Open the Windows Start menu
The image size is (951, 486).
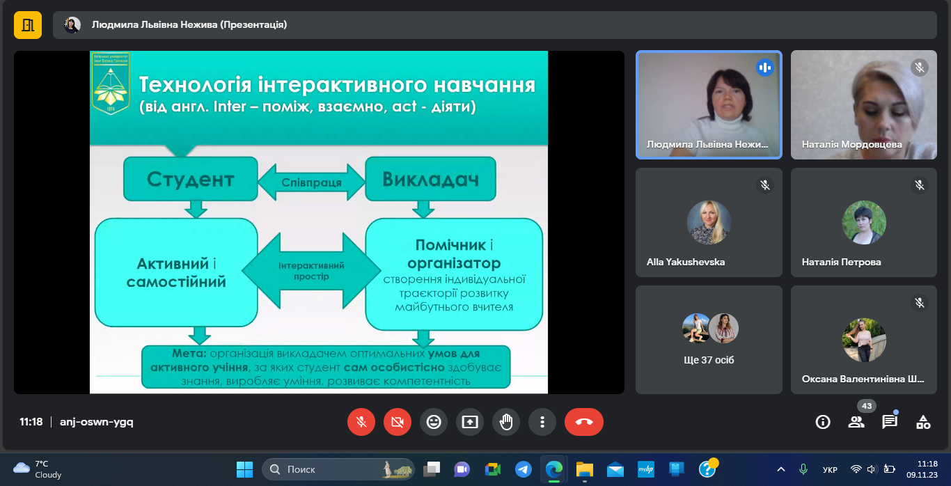[244, 469]
